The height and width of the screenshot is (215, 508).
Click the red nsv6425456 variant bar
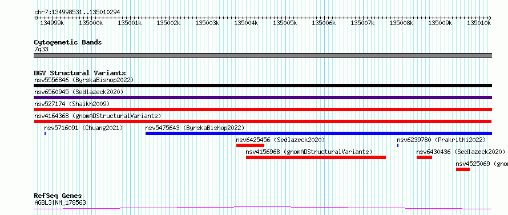(x=250, y=145)
